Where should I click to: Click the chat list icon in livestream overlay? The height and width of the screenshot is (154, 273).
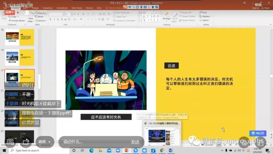coord(10,142)
